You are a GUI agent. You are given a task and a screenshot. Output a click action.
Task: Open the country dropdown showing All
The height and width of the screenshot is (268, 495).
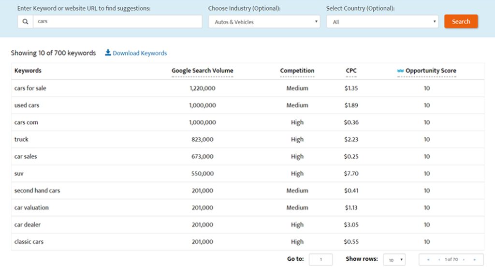(x=382, y=22)
